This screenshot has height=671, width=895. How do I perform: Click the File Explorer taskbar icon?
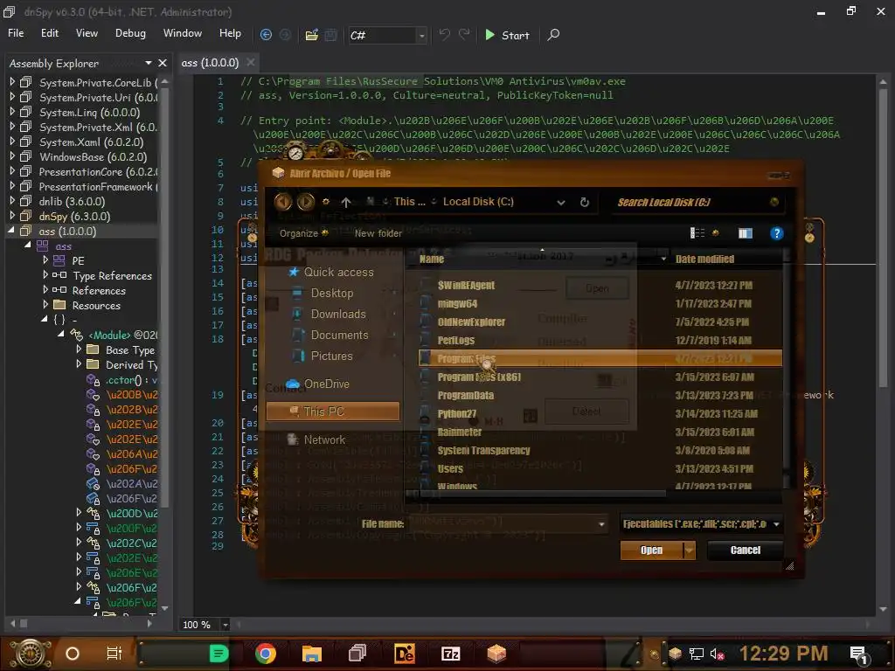312,654
